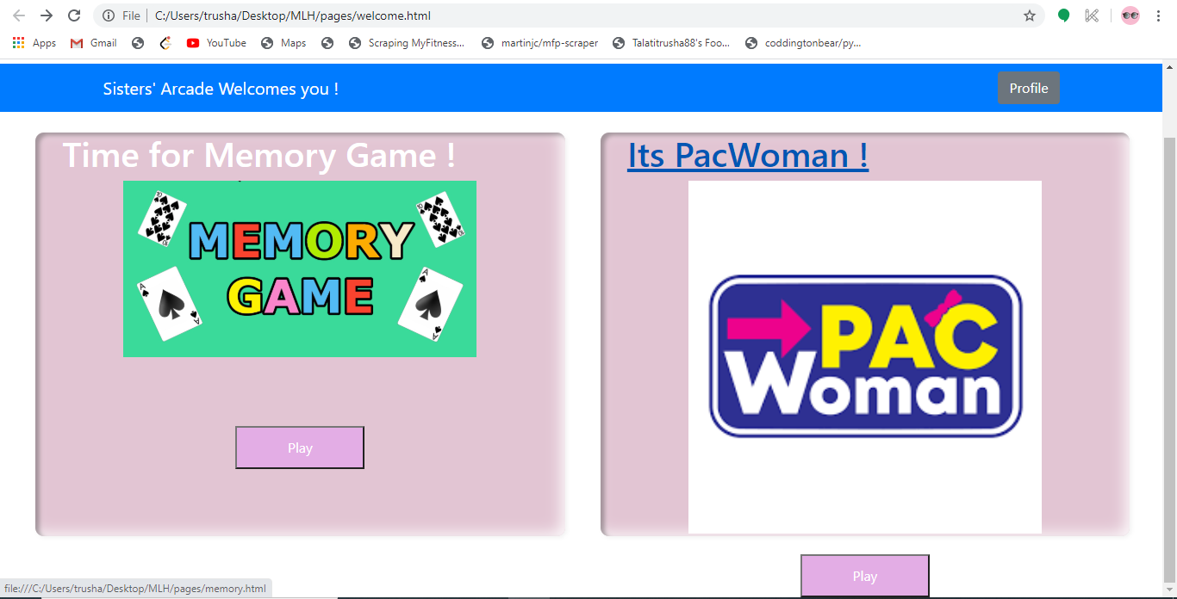Go back to the previous page
Image resolution: width=1177 pixels, height=599 pixels.
click(x=19, y=15)
